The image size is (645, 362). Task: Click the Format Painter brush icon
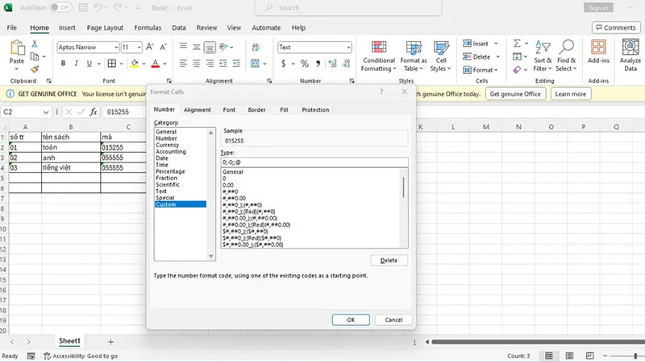point(35,69)
